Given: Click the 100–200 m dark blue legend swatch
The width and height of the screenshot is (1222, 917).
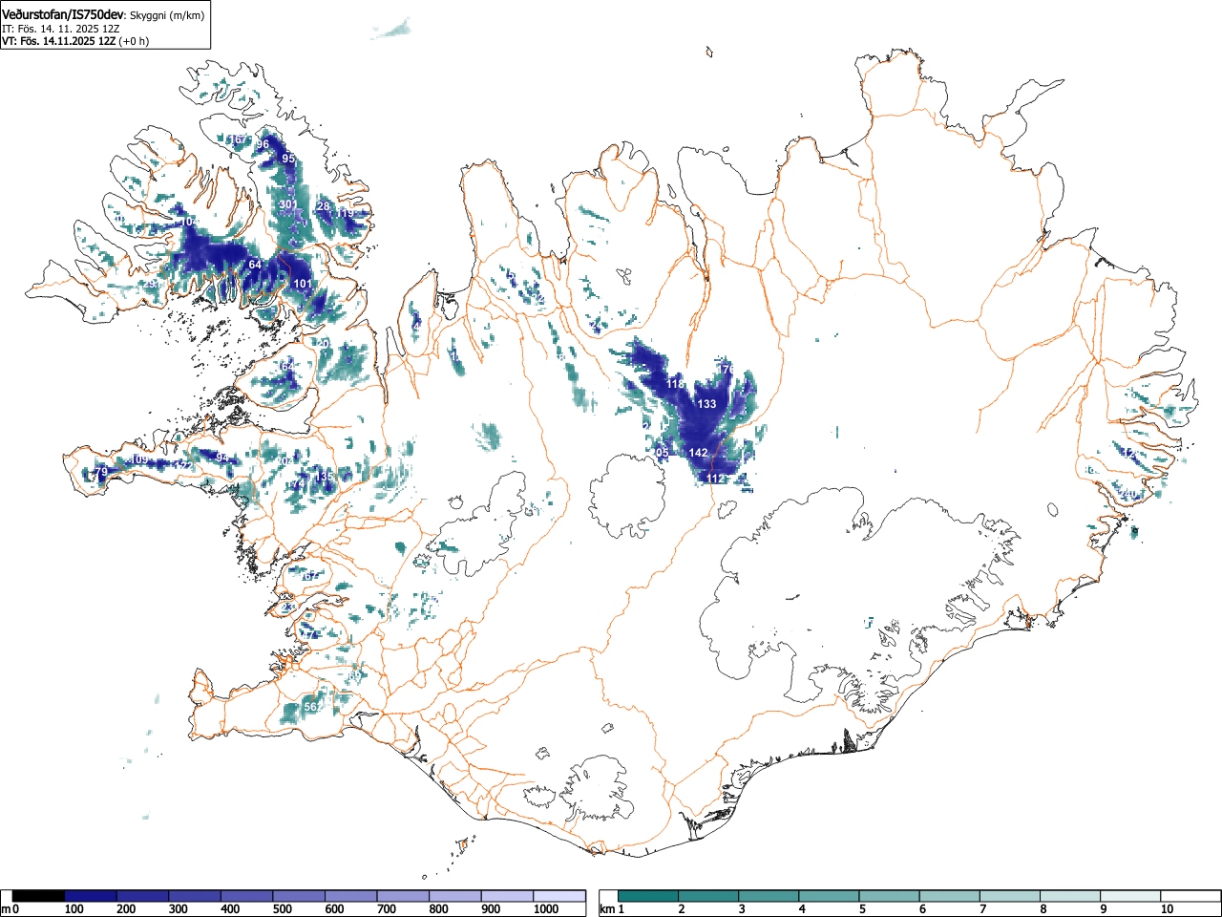Looking at the screenshot, I should pos(91,896).
